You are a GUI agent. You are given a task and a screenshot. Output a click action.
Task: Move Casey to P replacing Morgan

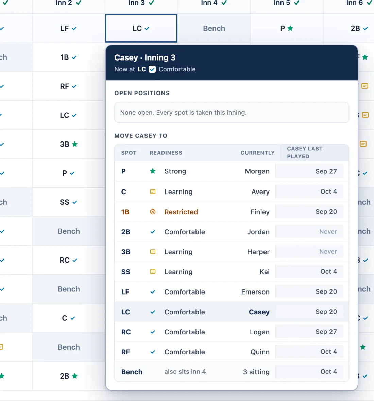pyautogui.click(x=232, y=171)
